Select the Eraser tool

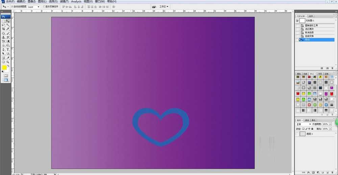(x=3, y=41)
